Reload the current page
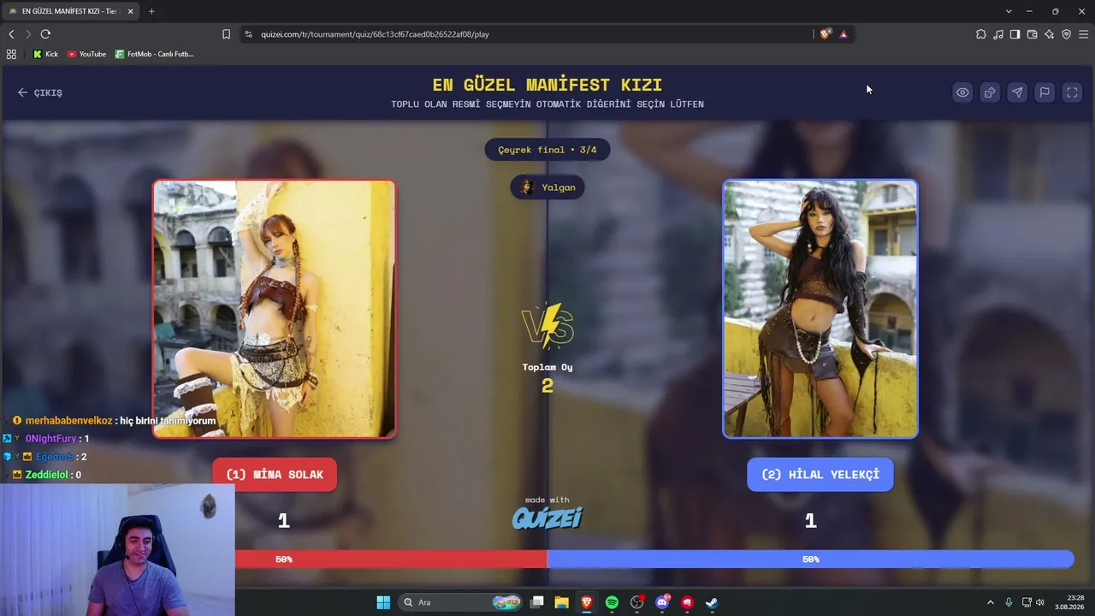The height and width of the screenshot is (616, 1095). click(45, 34)
